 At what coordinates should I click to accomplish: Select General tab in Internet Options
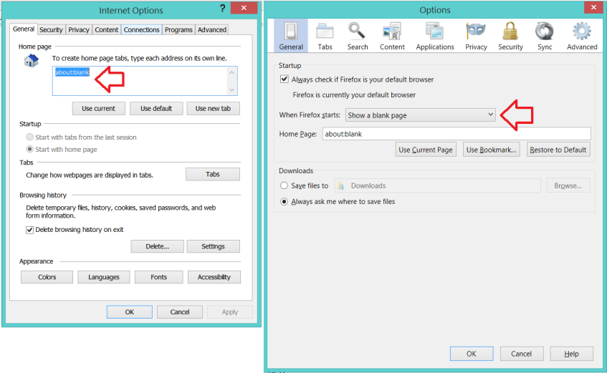(23, 29)
